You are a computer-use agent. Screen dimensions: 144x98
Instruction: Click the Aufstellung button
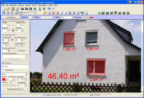11,17
